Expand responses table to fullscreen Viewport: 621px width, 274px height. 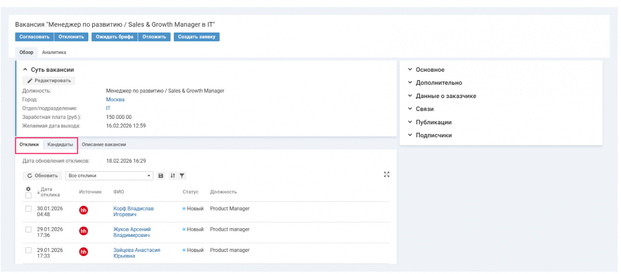(x=386, y=174)
